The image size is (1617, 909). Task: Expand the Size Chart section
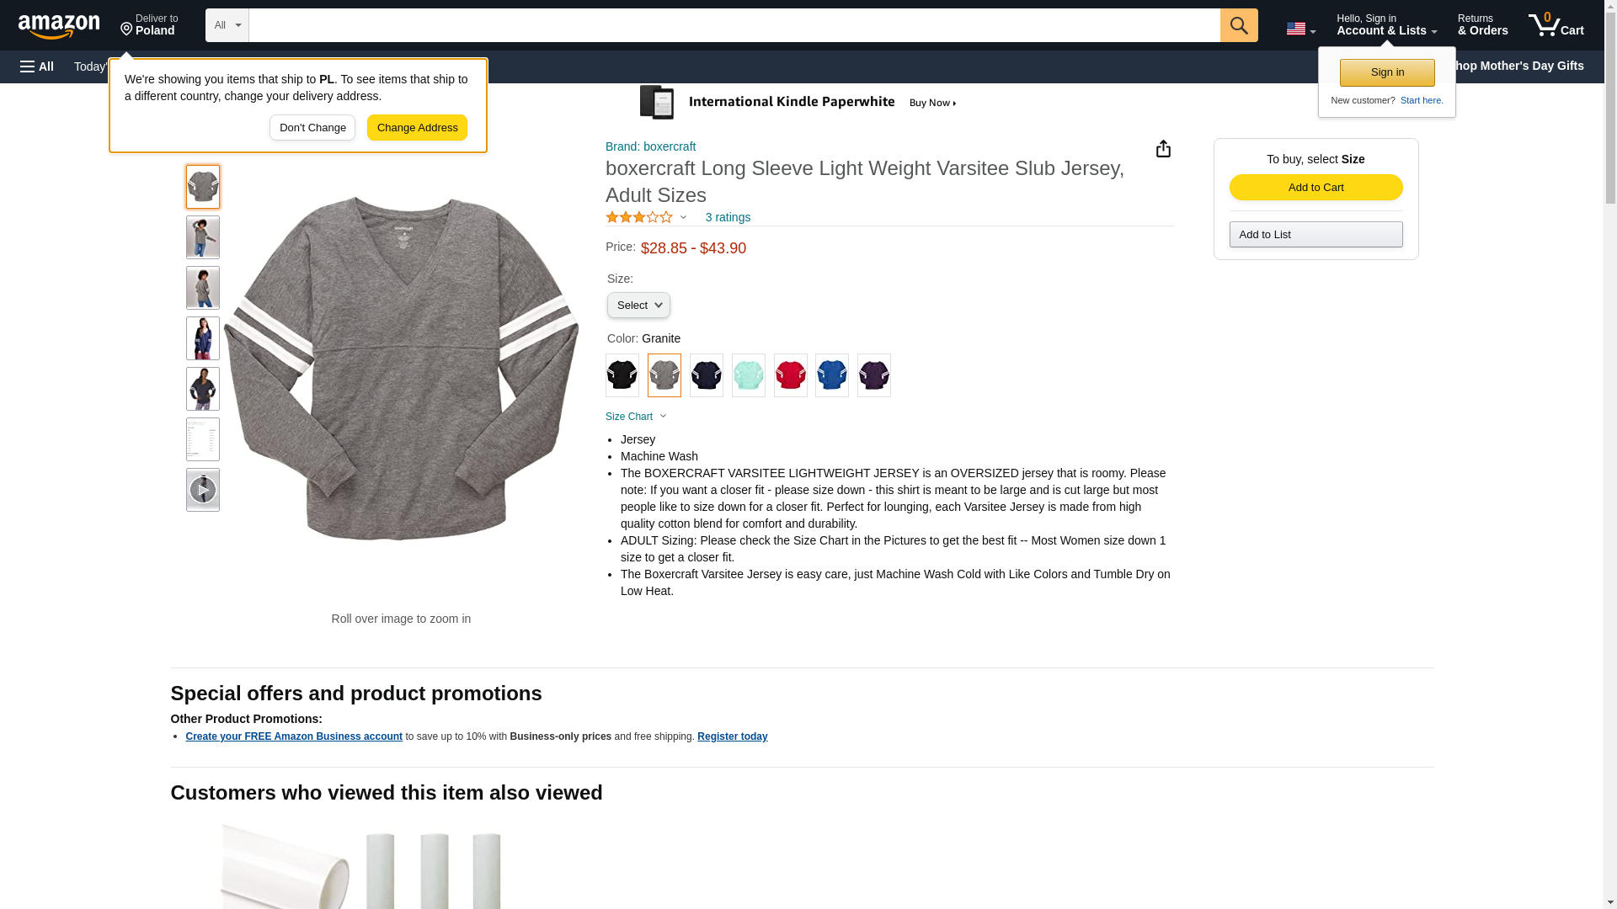(636, 417)
